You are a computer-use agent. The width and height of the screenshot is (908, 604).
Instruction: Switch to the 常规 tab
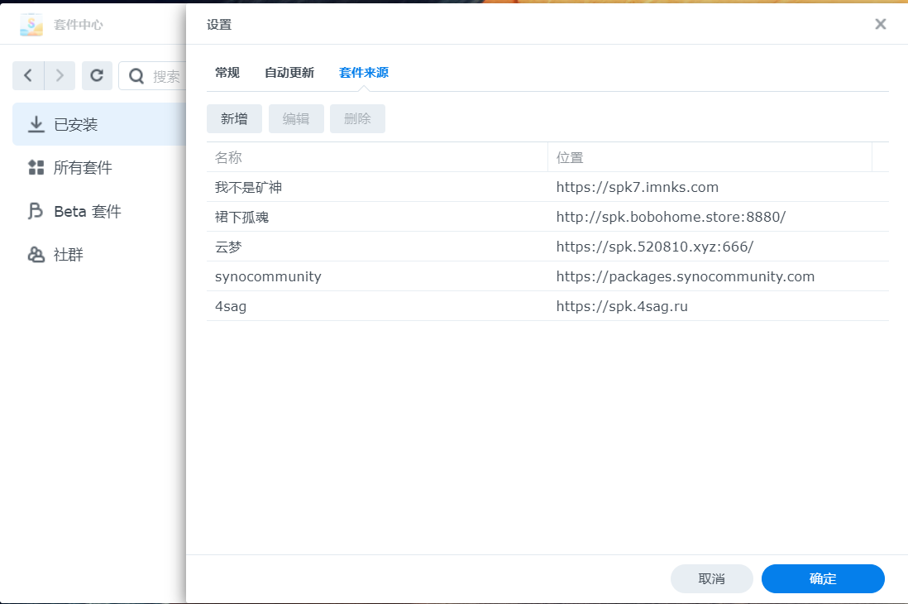click(227, 73)
